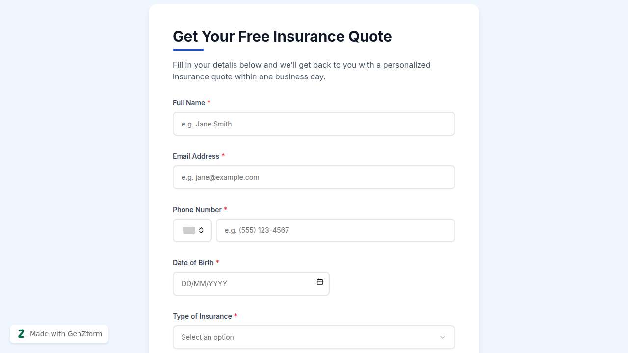Click the GenZform Z logo
The image size is (628, 353).
(x=21, y=334)
